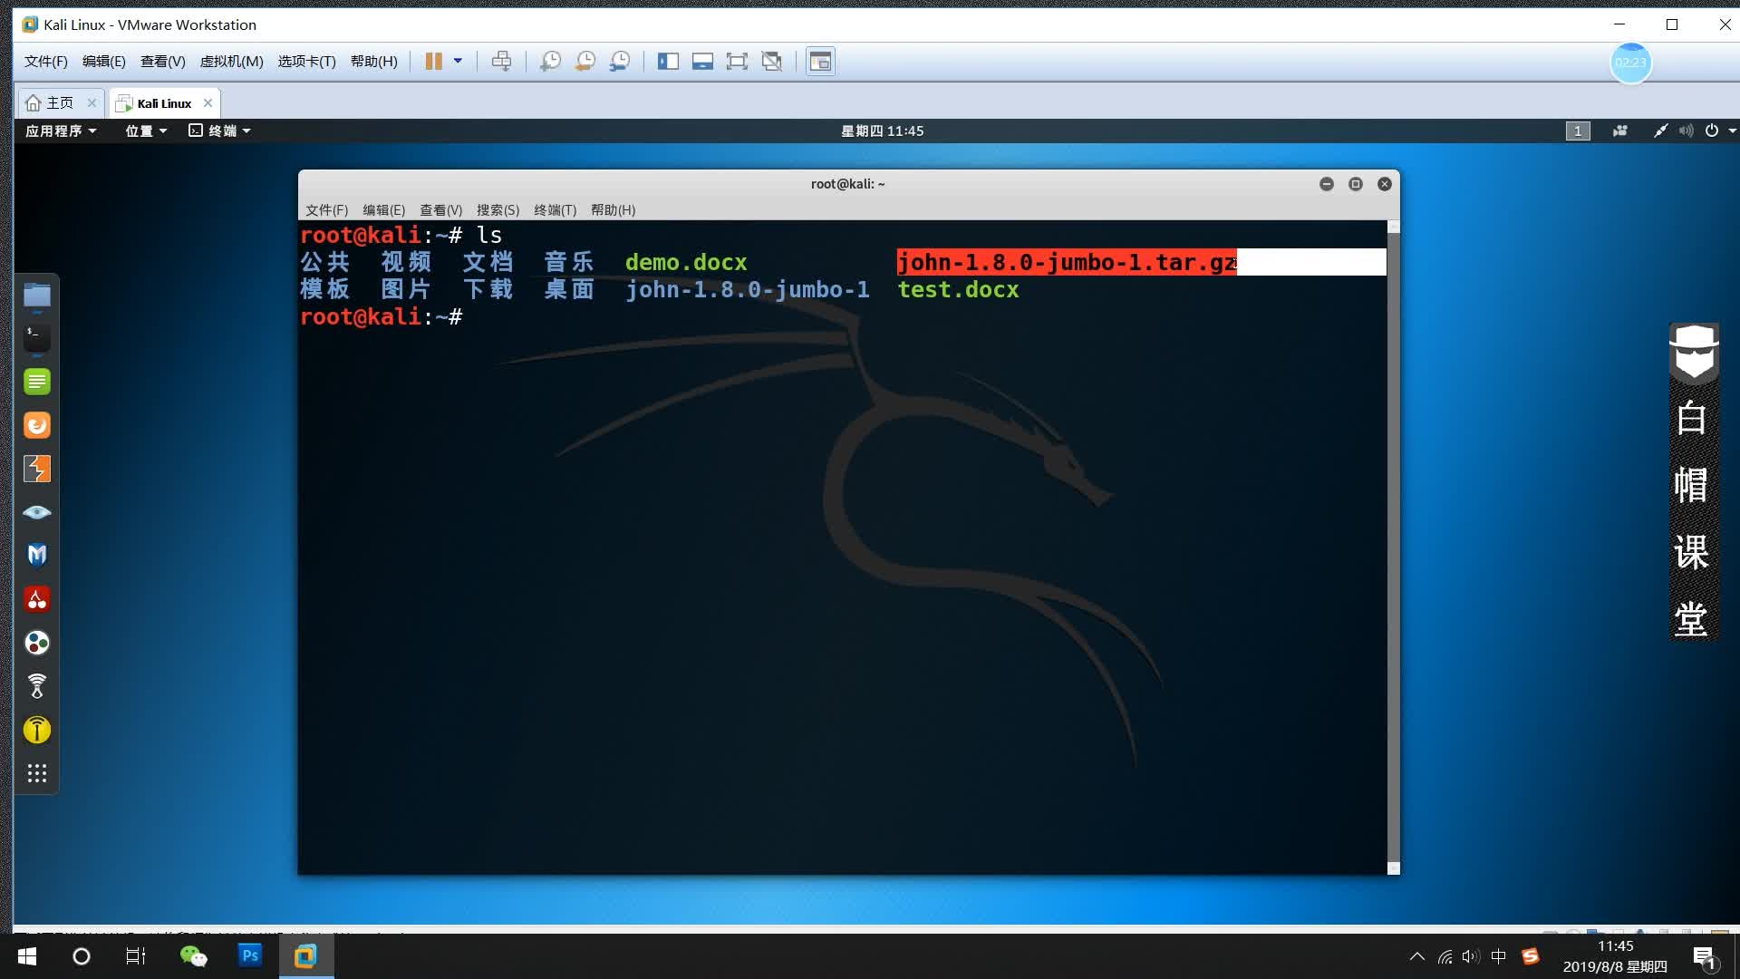Image resolution: width=1740 pixels, height=979 pixels.
Task: Expand the 应用程序 menu in Kali top bar
Action: point(61,131)
